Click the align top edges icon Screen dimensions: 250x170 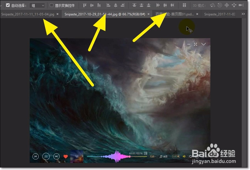coord(85,5)
